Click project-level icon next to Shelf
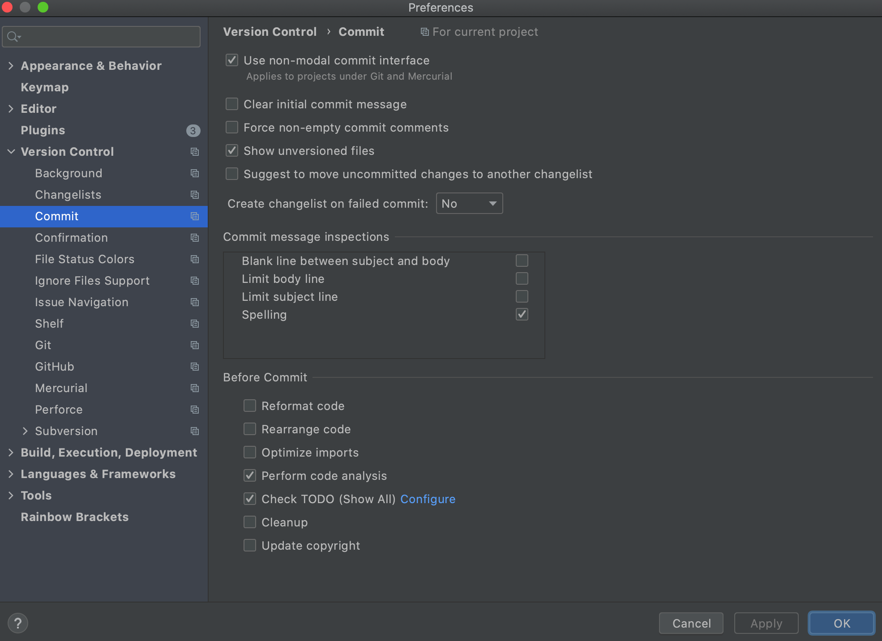Image resolution: width=882 pixels, height=641 pixels. point(194,324)
